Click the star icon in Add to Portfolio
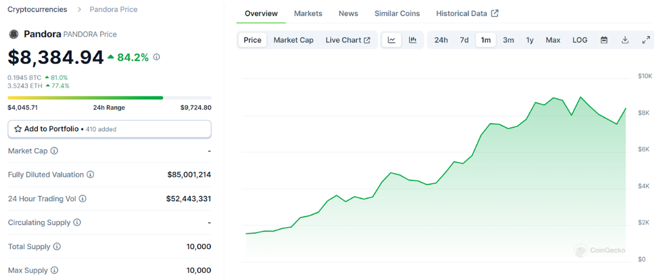This screenshot has height=279, width=654. coord(18,129)
